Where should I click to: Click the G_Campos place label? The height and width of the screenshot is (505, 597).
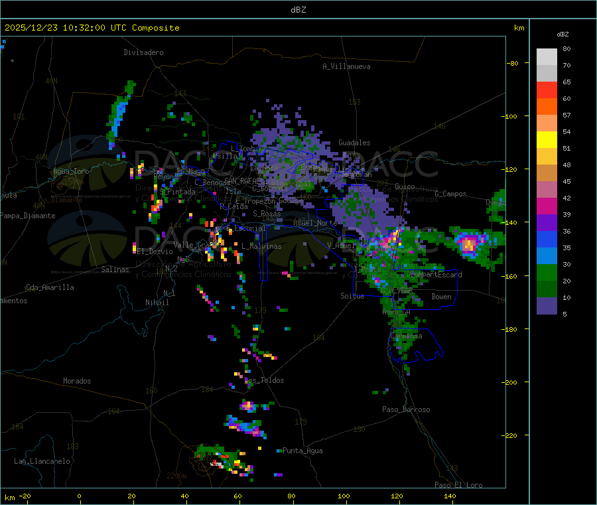pyautogui.click(x=450, y=194)
